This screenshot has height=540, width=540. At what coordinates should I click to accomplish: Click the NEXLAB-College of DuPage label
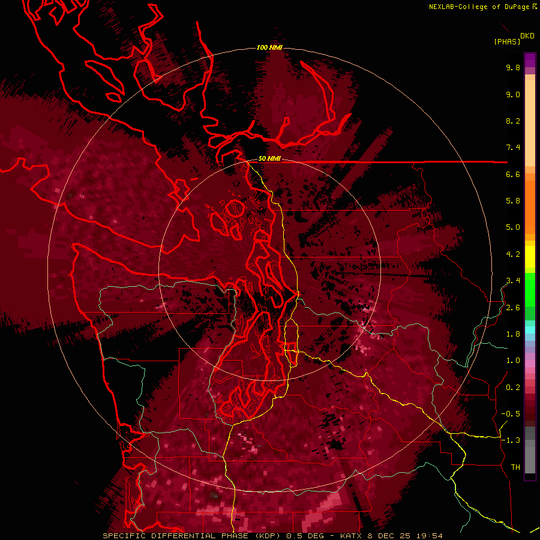tap(479, 7)
